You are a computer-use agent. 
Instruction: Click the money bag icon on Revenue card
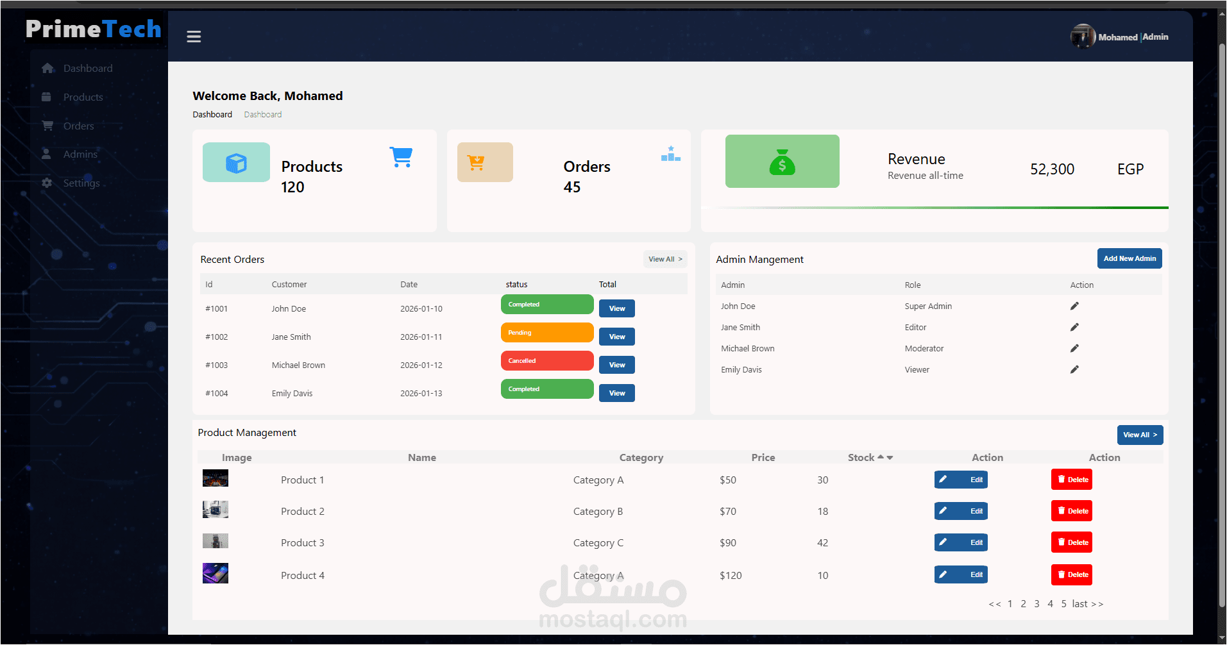coord(781,162)
